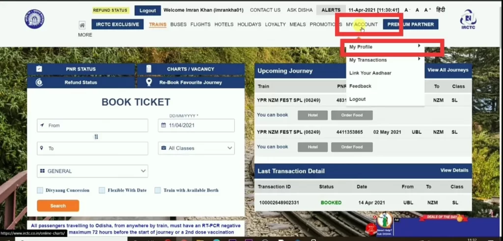The width and height of the screenshot is (503, 241).
Task: Open the HOLIDAYS navigation item
Action: coord(249,24)
